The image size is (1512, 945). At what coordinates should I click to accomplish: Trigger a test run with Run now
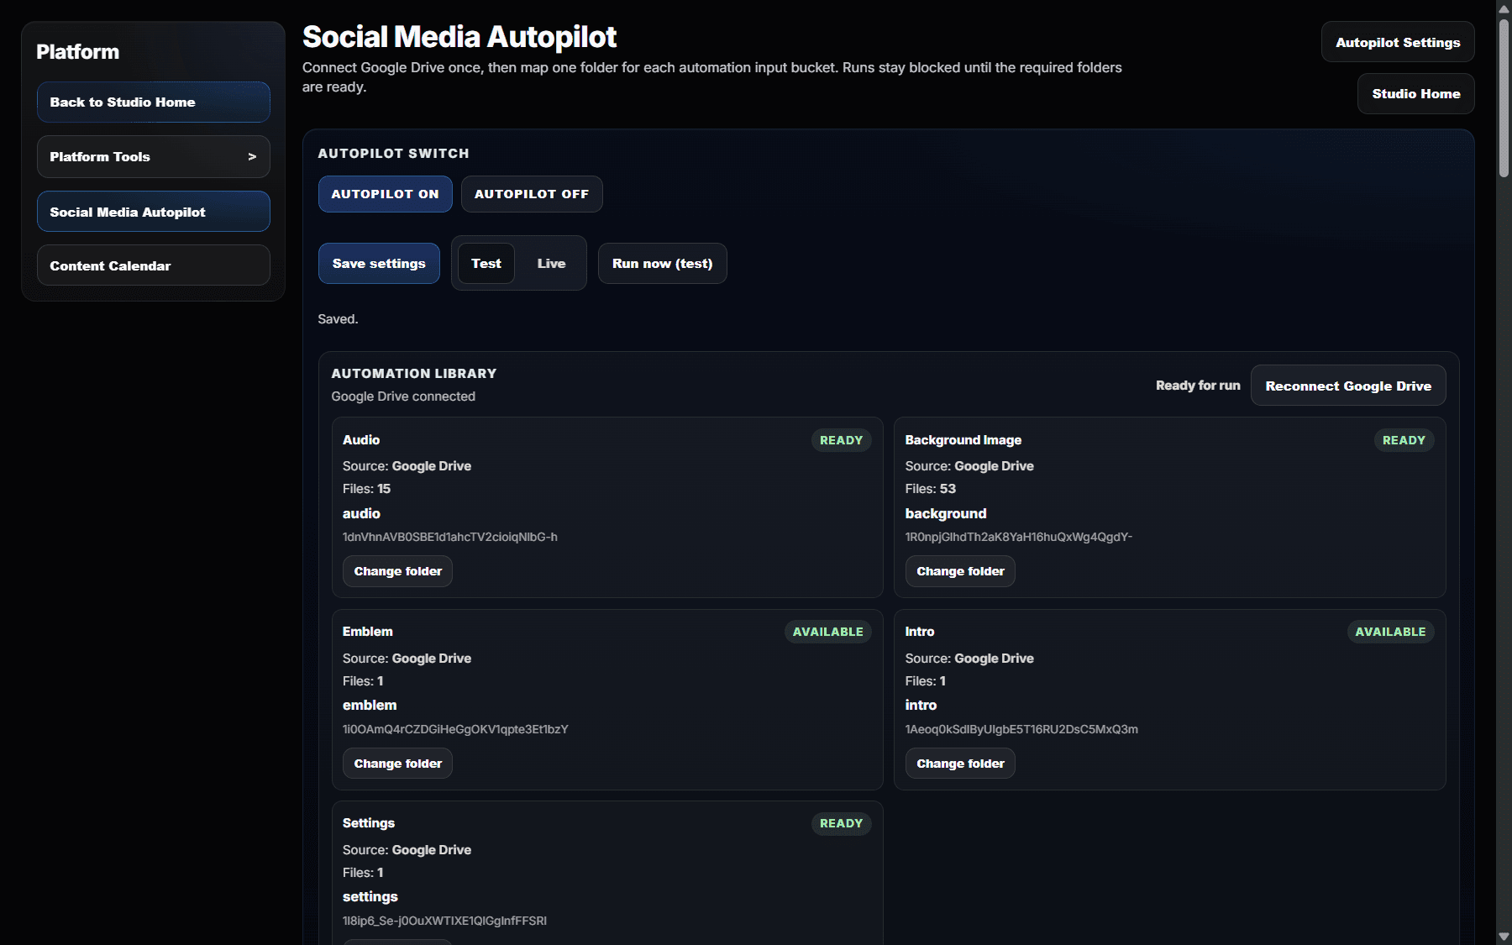pyautogui.click(x=662, y=263)
